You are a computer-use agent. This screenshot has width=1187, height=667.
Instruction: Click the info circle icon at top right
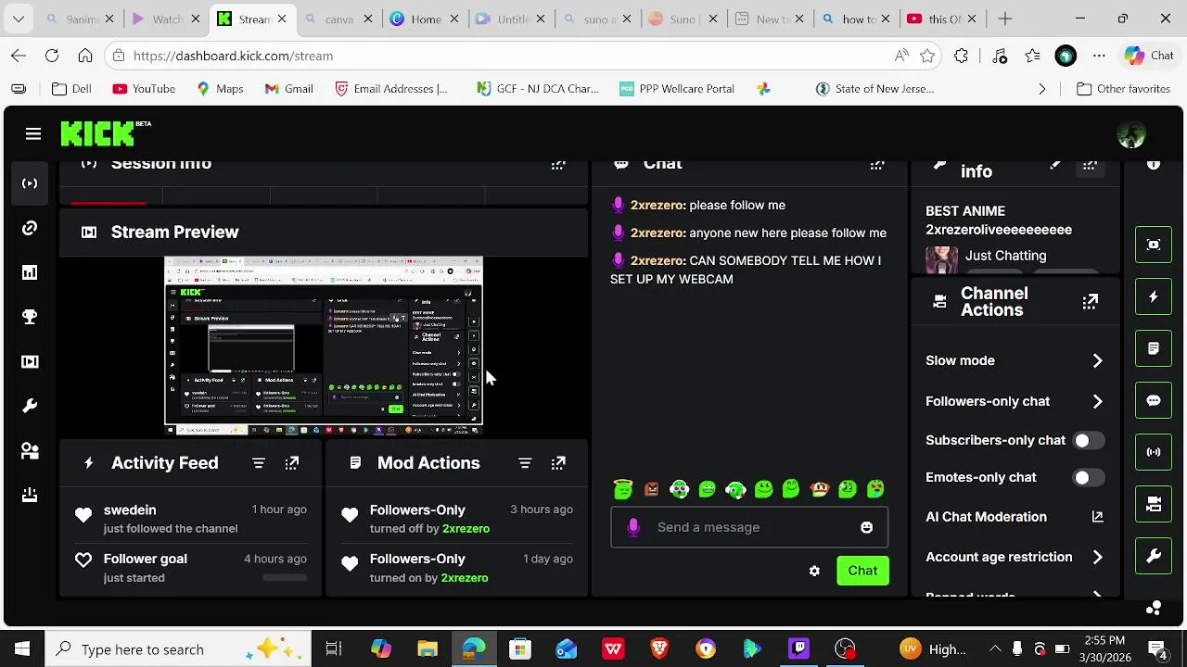1154,165
